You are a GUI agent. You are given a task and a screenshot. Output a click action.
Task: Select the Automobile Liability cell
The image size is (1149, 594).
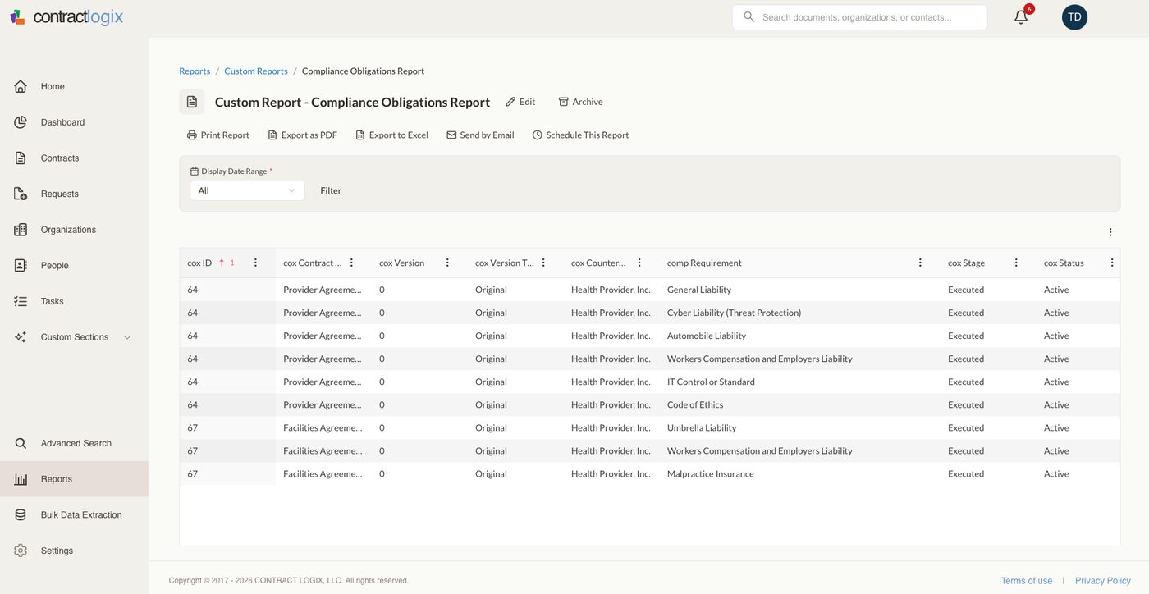tap(799, 336)
